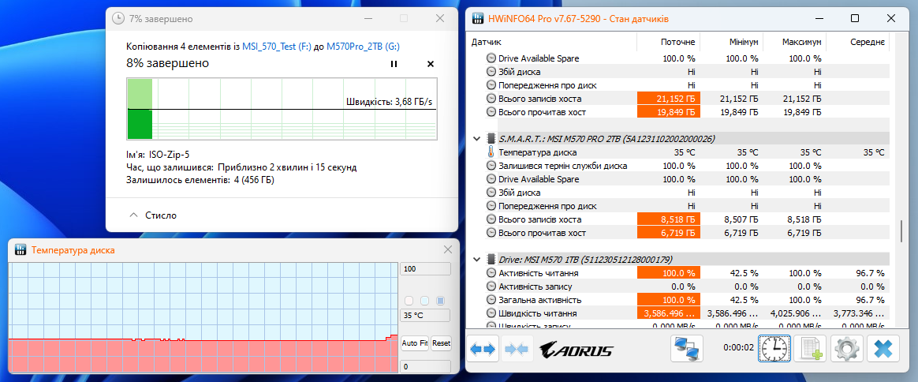Open the M570Pro_2TB (G:) destination link
This screenshot has height=382, width=918.
[x=363, y=47]
